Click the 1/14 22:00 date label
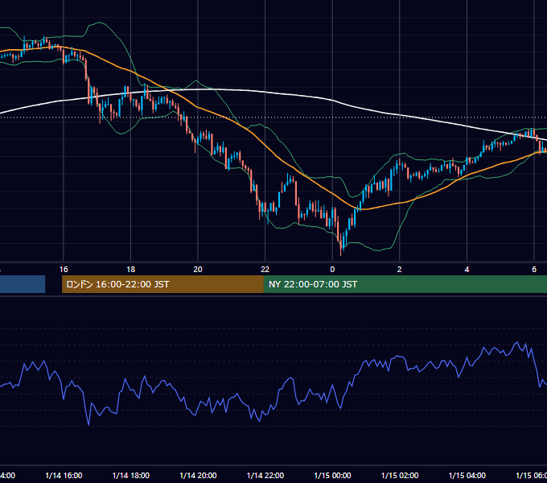The image size is (547, 483). tap(265, 476)
